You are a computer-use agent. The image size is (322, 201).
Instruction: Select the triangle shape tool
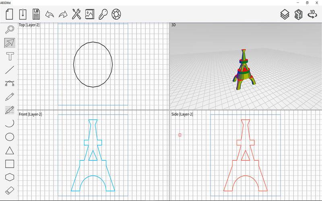pyautogui.click(x=10, y=150)
